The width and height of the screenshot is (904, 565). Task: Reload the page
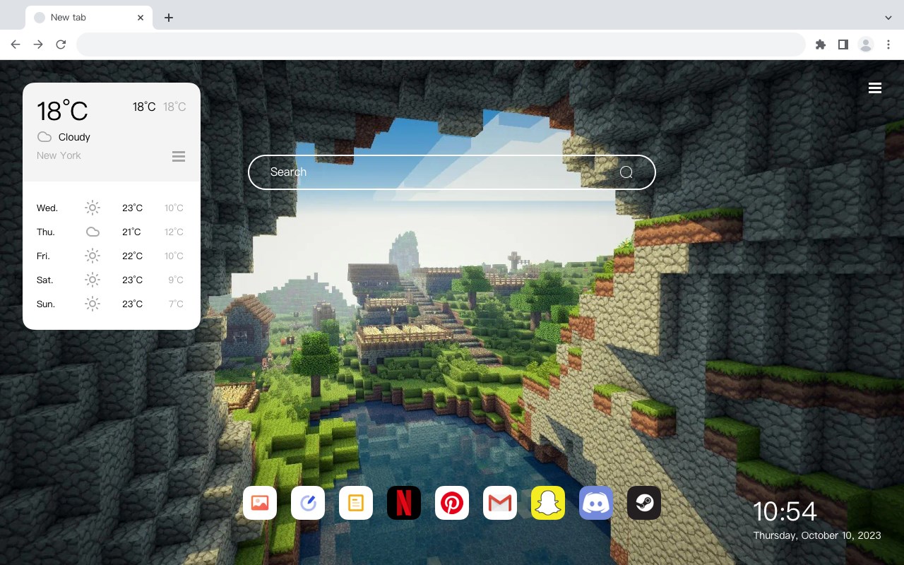coord(61,44)
